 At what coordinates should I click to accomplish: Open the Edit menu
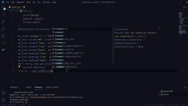[13, 2]
